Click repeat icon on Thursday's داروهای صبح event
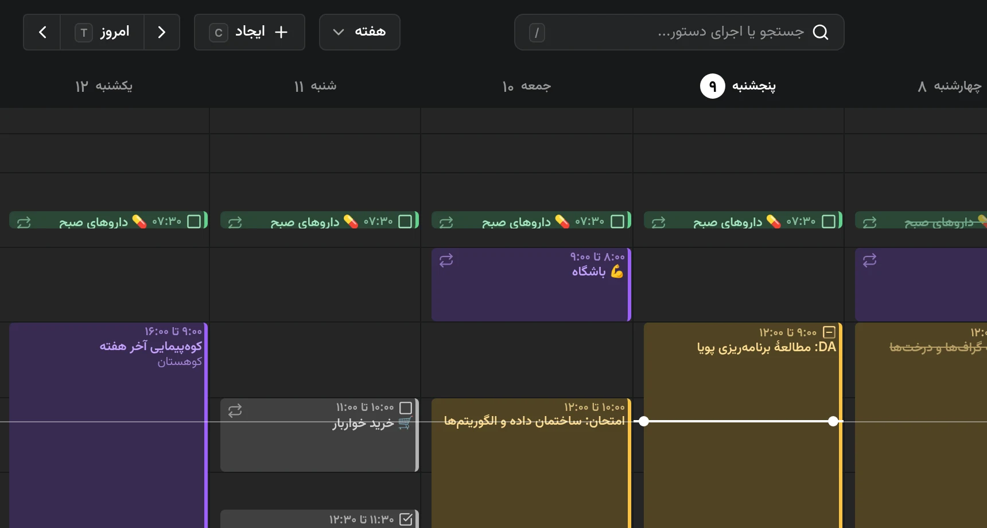Viewport: 987px width, 528px height. pos(658,222)
